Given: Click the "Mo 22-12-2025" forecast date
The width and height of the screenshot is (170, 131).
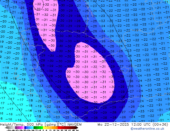Looking at the screenshot, I should 113,125.
